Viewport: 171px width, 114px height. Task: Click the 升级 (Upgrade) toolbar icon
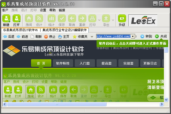pos(122,20)
